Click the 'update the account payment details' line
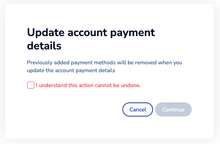The width and height of the screenshot is (220, 144). click(x=71, y=70)
